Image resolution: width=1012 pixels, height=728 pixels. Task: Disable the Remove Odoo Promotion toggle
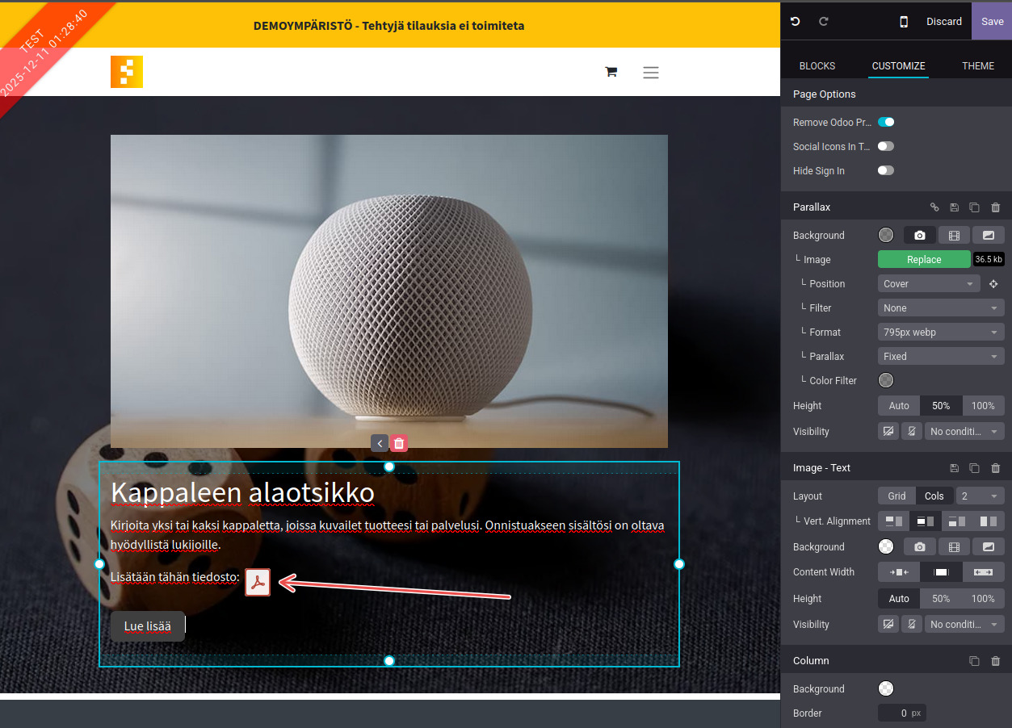pos(886,123)
